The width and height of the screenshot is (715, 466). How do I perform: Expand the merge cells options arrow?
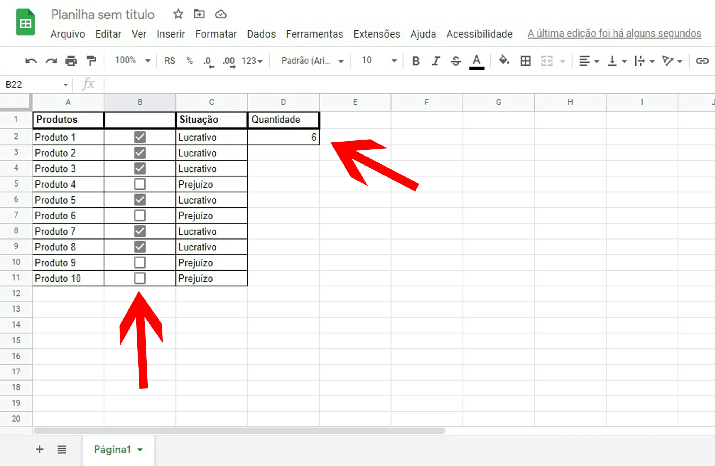(x=563, y=61)
